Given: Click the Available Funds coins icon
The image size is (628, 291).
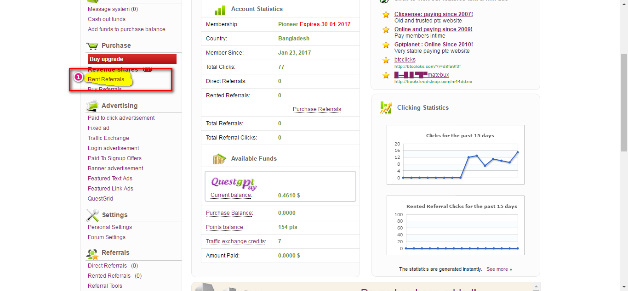Looking at the screenshot, I should [219, 159].
